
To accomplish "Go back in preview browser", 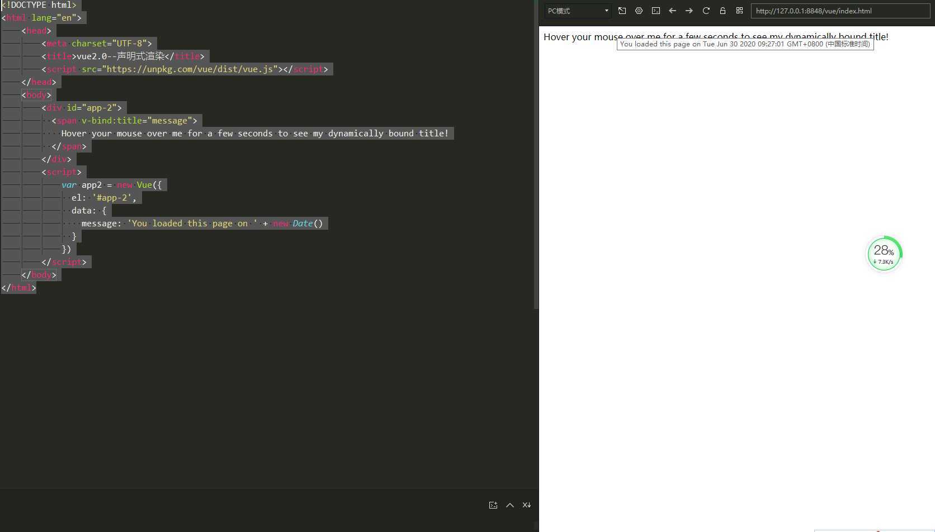I will [x=673, y=11].
